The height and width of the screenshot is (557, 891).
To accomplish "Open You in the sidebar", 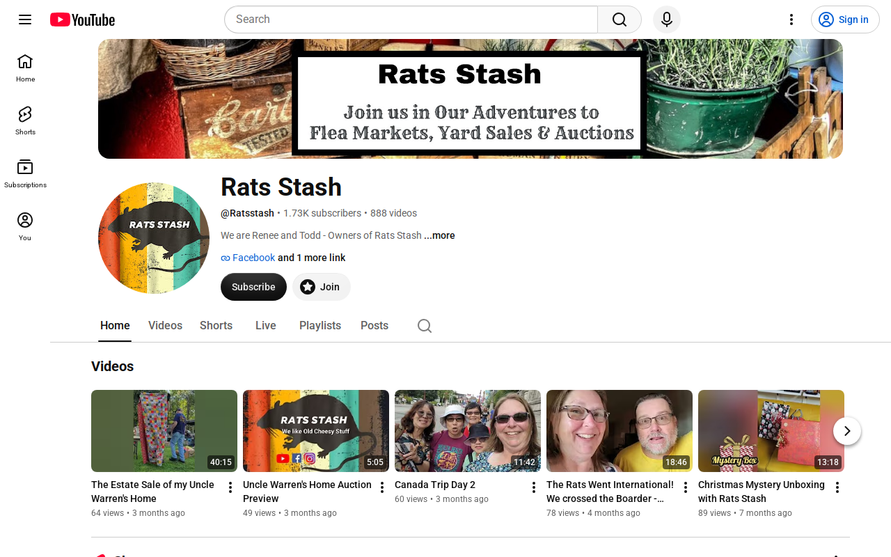I will click(25, 227).
